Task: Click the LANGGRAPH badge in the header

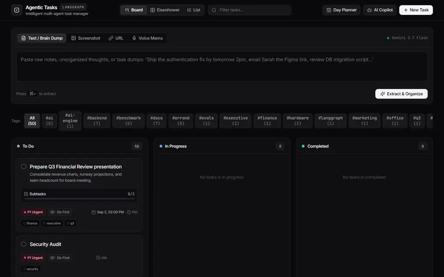Action: [x=73, y=7]
